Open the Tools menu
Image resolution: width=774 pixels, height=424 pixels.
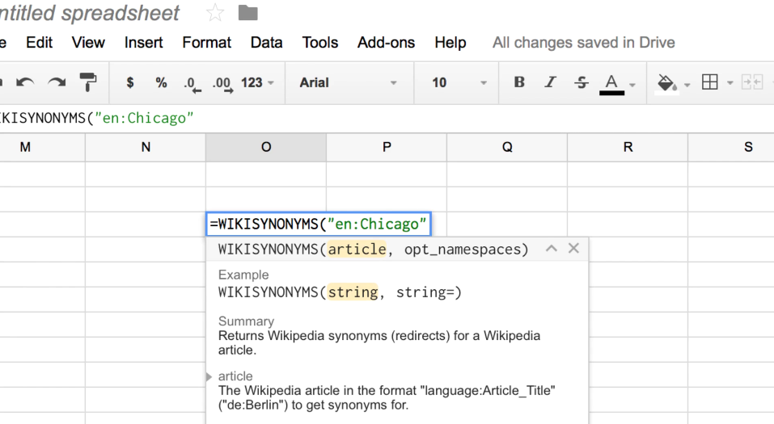click(319, 43)
